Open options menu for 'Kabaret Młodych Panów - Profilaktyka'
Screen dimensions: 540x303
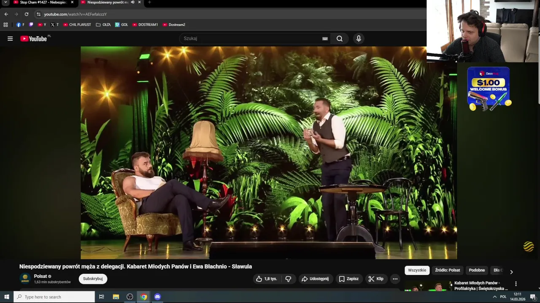tap(516, 284)
